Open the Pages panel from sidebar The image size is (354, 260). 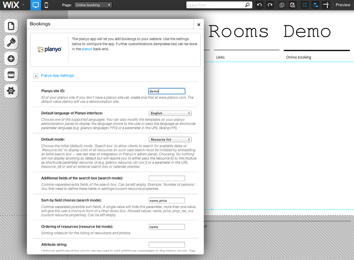click(11, 26)
